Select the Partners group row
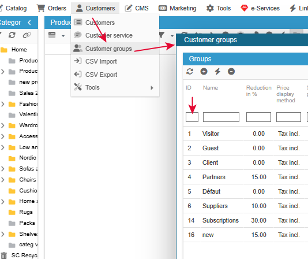Image resolution: width=308 pixels, height=259 pixels. pos(246,177)
